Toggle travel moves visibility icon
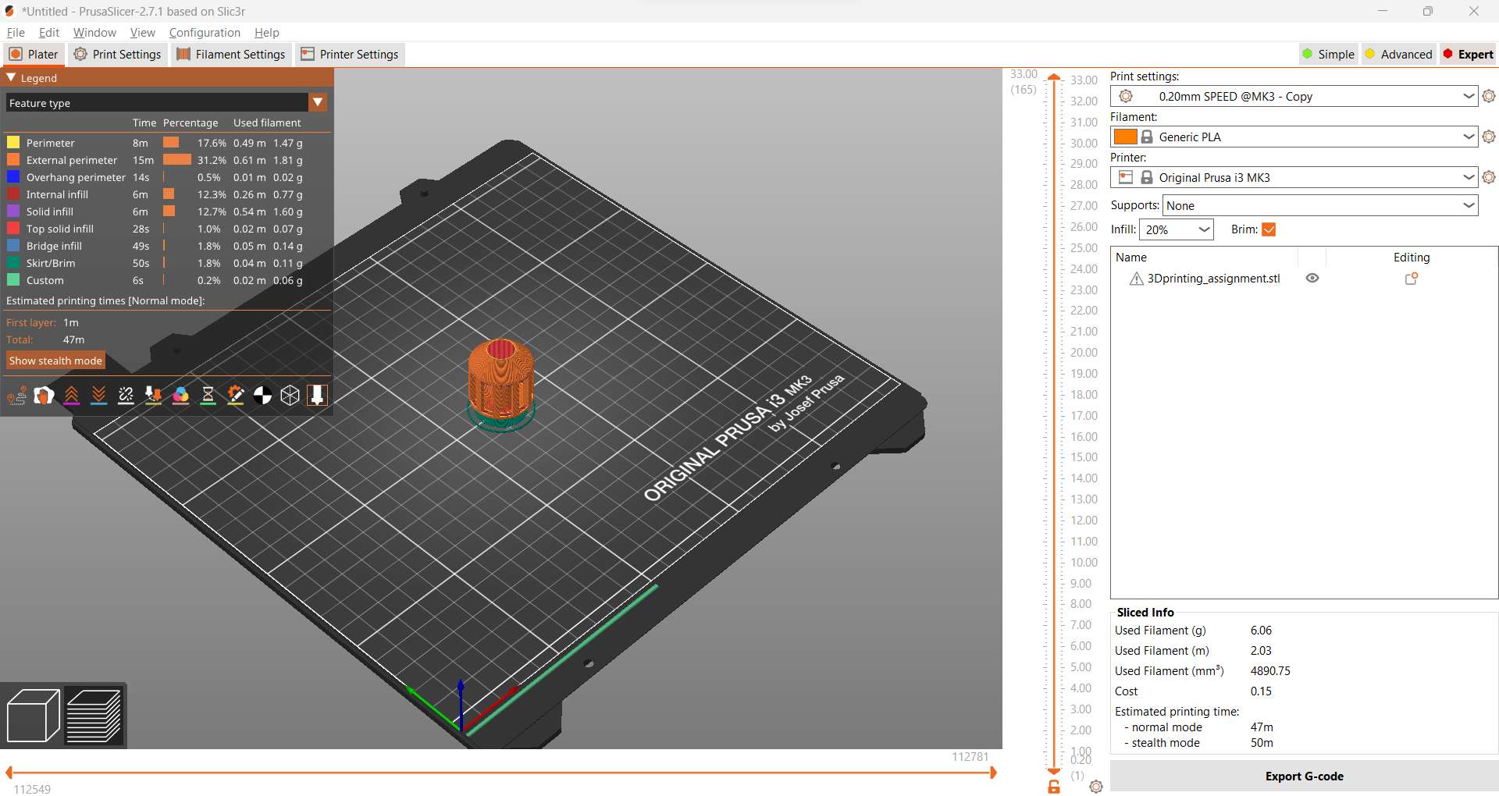This screenshot has width=1499, height=796. (16, 396)
